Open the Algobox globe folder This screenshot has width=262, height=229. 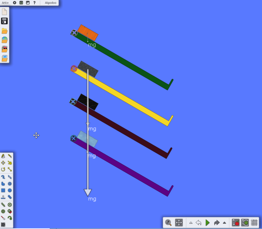point(5,40)
